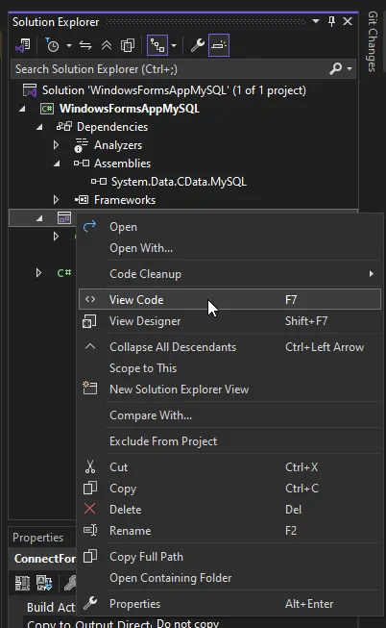Choose Open Containing Folder
This screenshot has width=386, height=628.
[x=229, y=578]
